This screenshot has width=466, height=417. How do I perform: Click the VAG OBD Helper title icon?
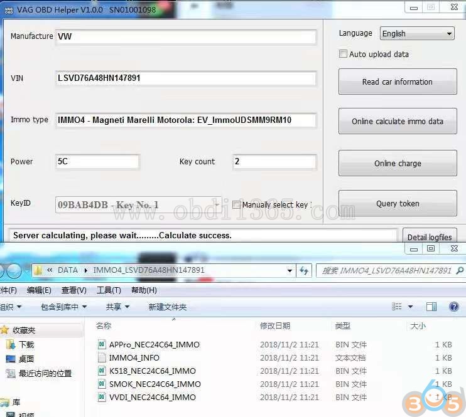click(9, 11)
